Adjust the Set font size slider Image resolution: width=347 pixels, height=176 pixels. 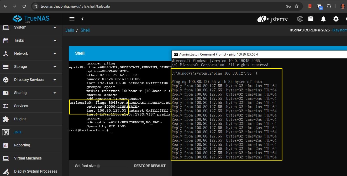(113, 166)
